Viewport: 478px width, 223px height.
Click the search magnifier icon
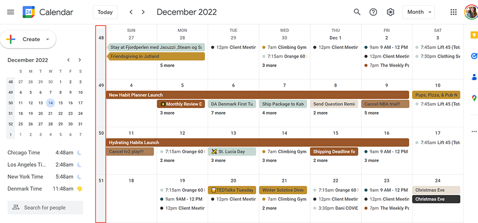pyautogui.click(x=357, y=12)
